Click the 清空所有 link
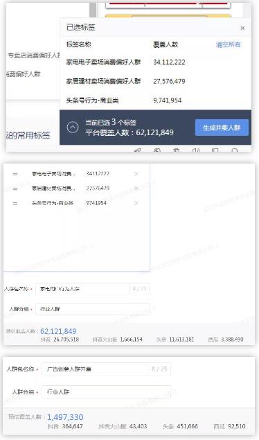 [x=228, y=44]
